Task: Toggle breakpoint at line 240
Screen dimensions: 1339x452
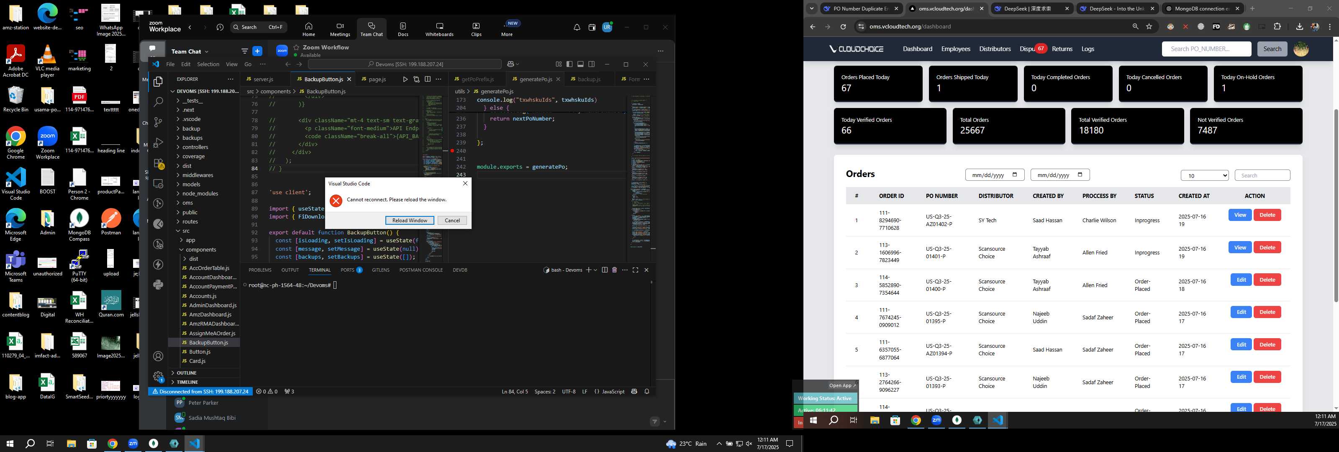Action: coord(452,151)
